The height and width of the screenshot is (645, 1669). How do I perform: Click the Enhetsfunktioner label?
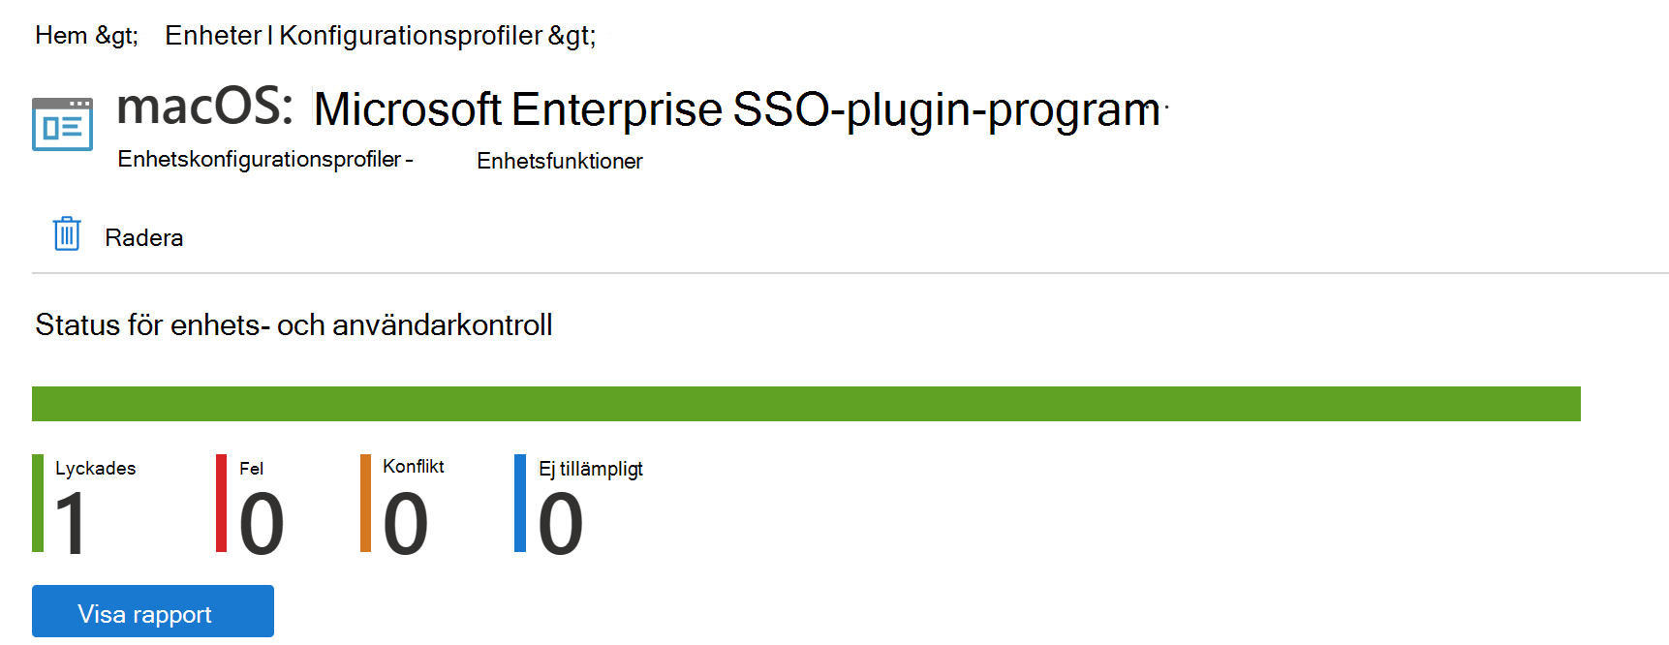click(x=560, y=161)
